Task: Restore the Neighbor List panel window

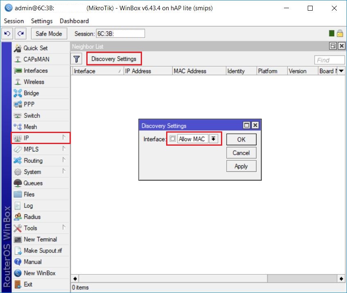Action: coord(333,46)
